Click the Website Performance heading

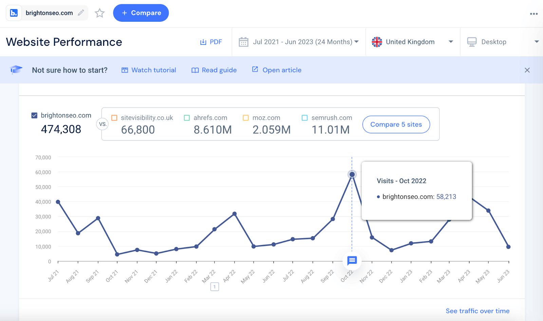[64, 42]
